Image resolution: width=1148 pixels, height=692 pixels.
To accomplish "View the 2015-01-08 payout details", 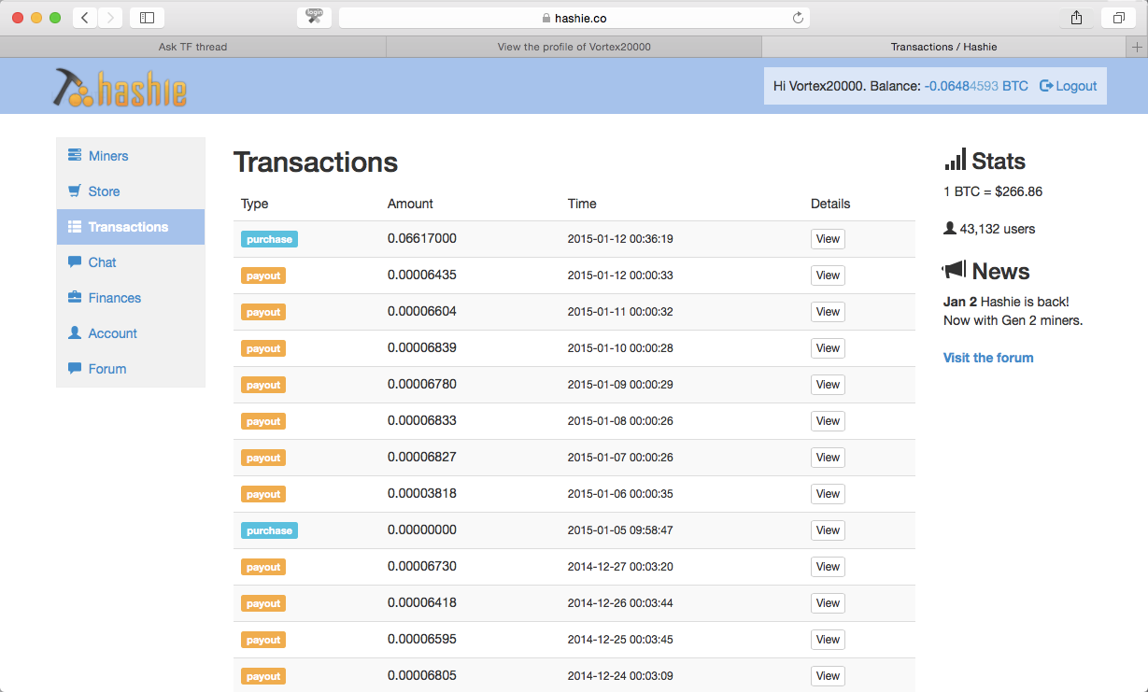I will (x=828, y=421).
